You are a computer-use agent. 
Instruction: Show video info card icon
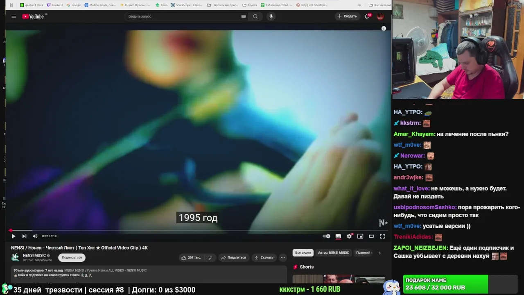pyautogui.click(x=384, y=28)
